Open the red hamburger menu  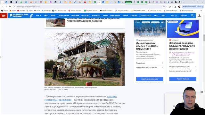pyautogui.click(x=4, y=16)
